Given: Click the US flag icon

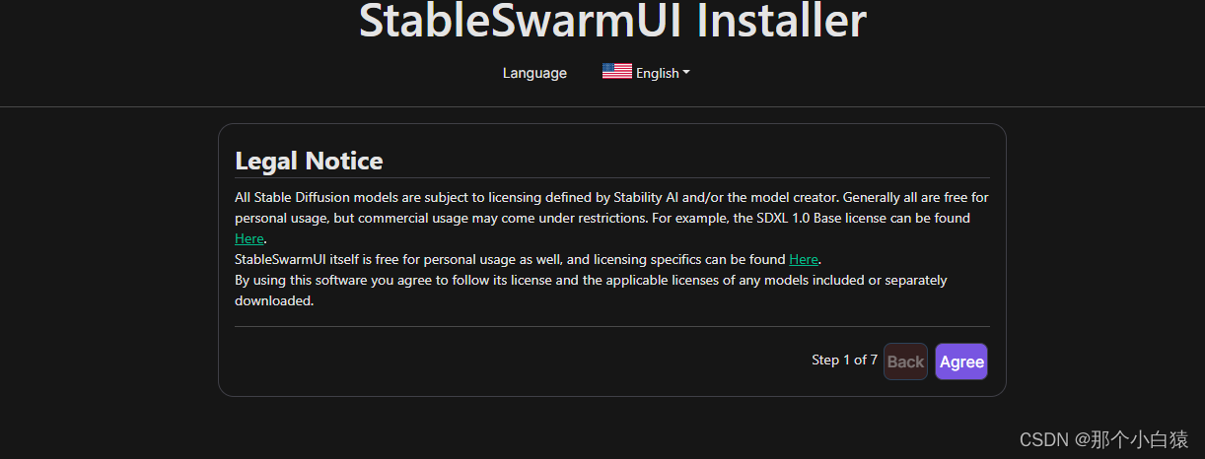Looking at the screenshot, I should point(617,71).
